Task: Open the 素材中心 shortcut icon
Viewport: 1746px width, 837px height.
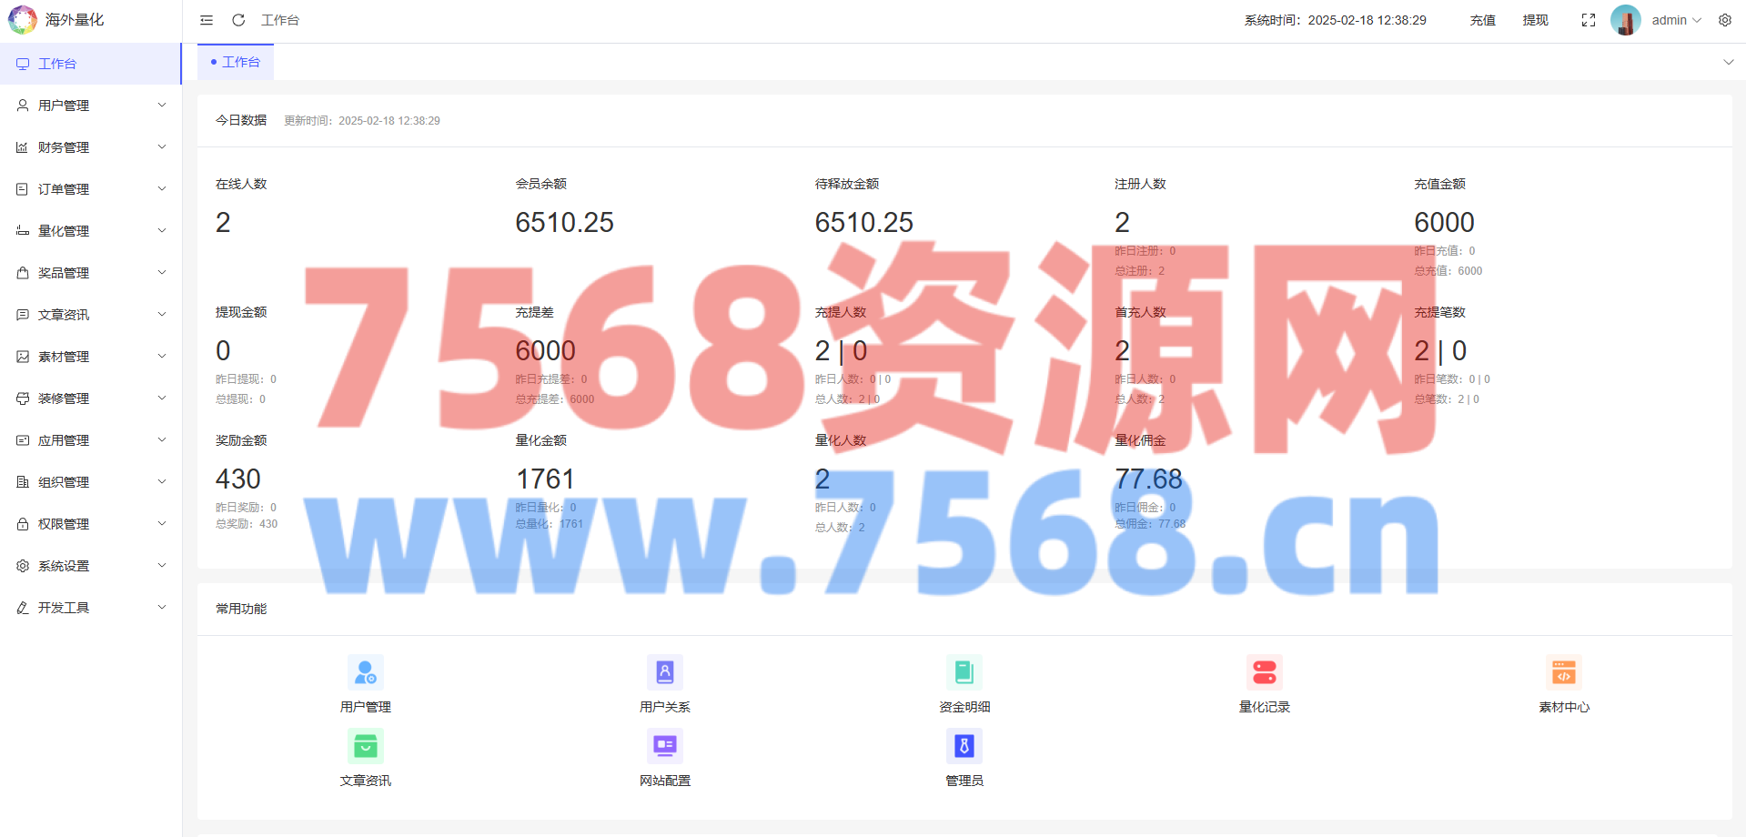Action: pyautogui.click(x=1563, y=673)
